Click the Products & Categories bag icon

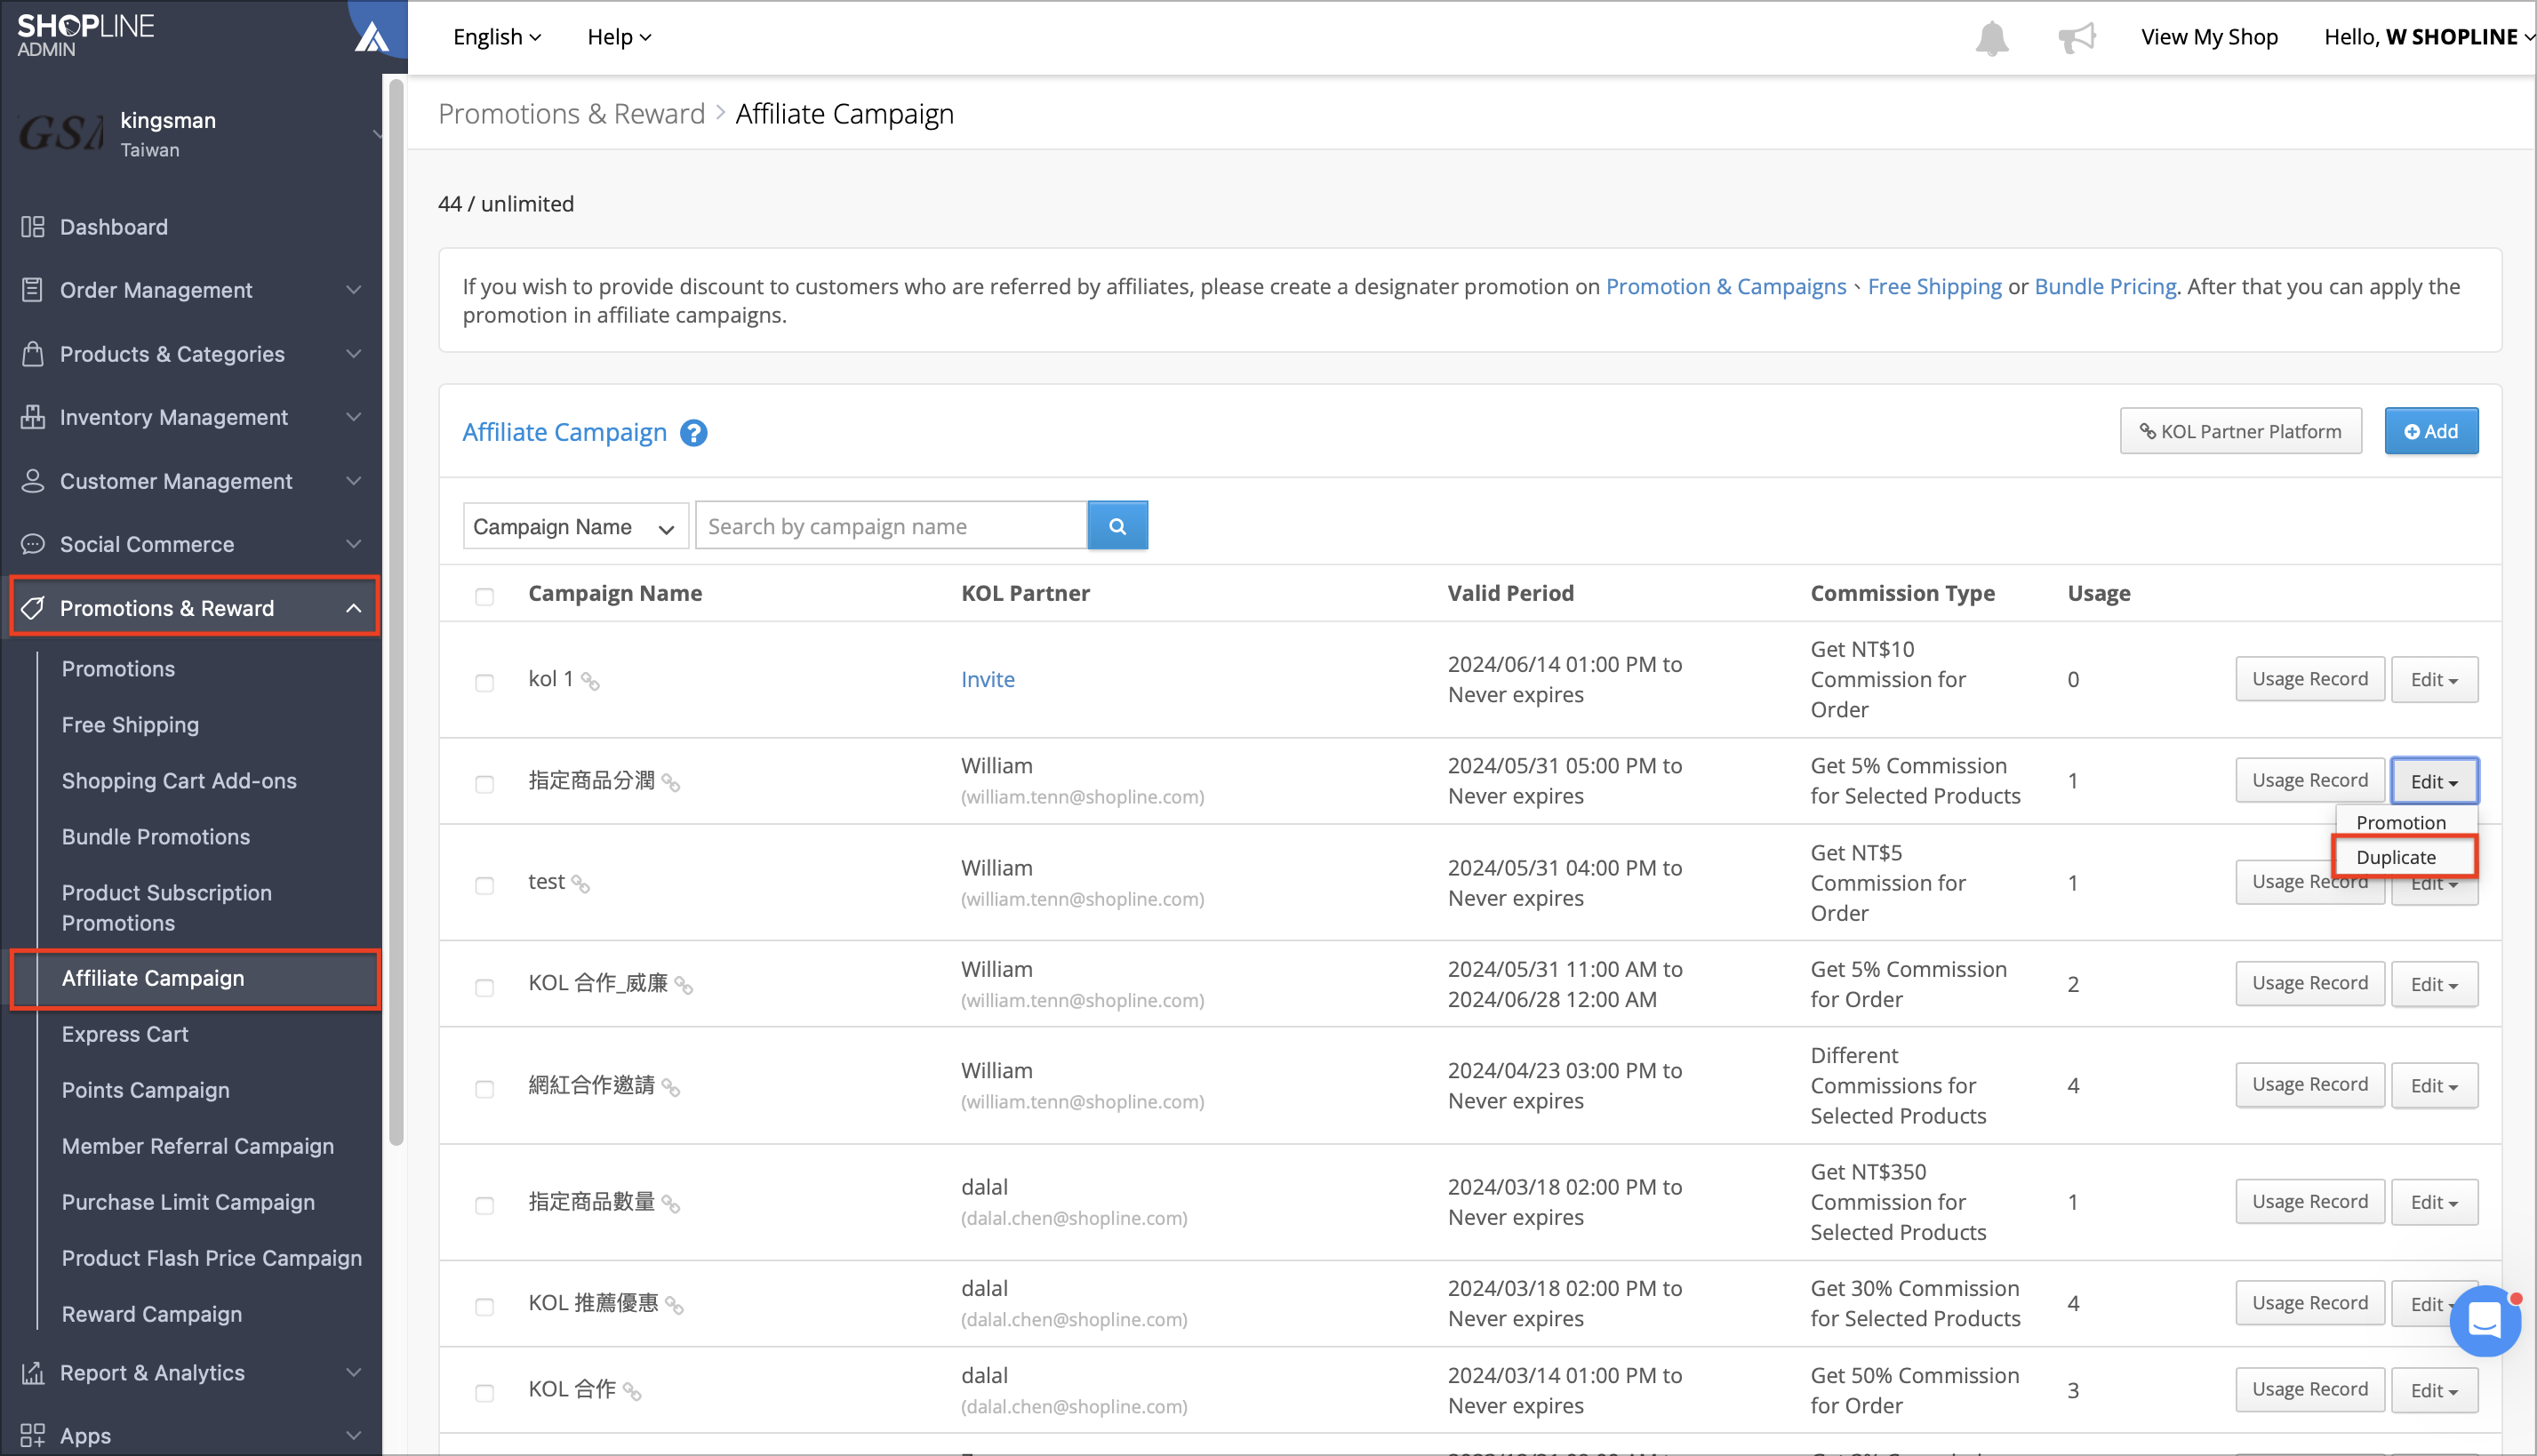click(x=33, y=354)
